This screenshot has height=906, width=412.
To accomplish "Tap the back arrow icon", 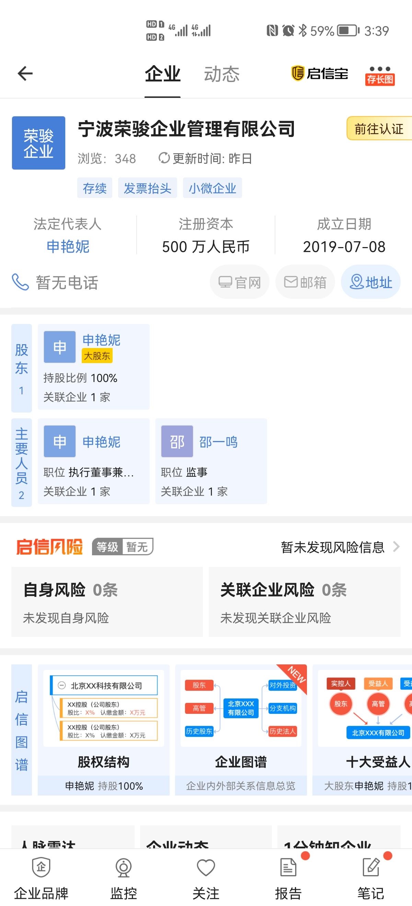I will coord(25,73).
